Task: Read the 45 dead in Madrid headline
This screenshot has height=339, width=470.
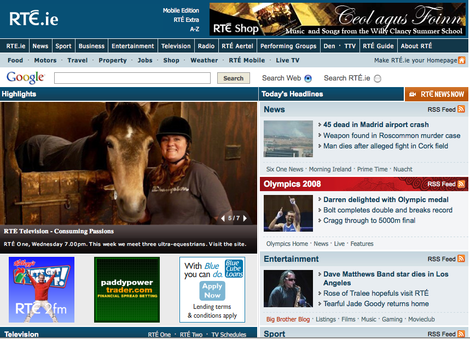Action: (x=375, y=125)
